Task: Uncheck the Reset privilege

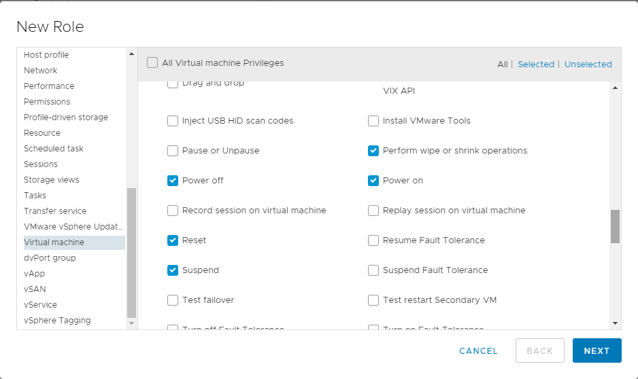Action: click(x=173, y=240)
